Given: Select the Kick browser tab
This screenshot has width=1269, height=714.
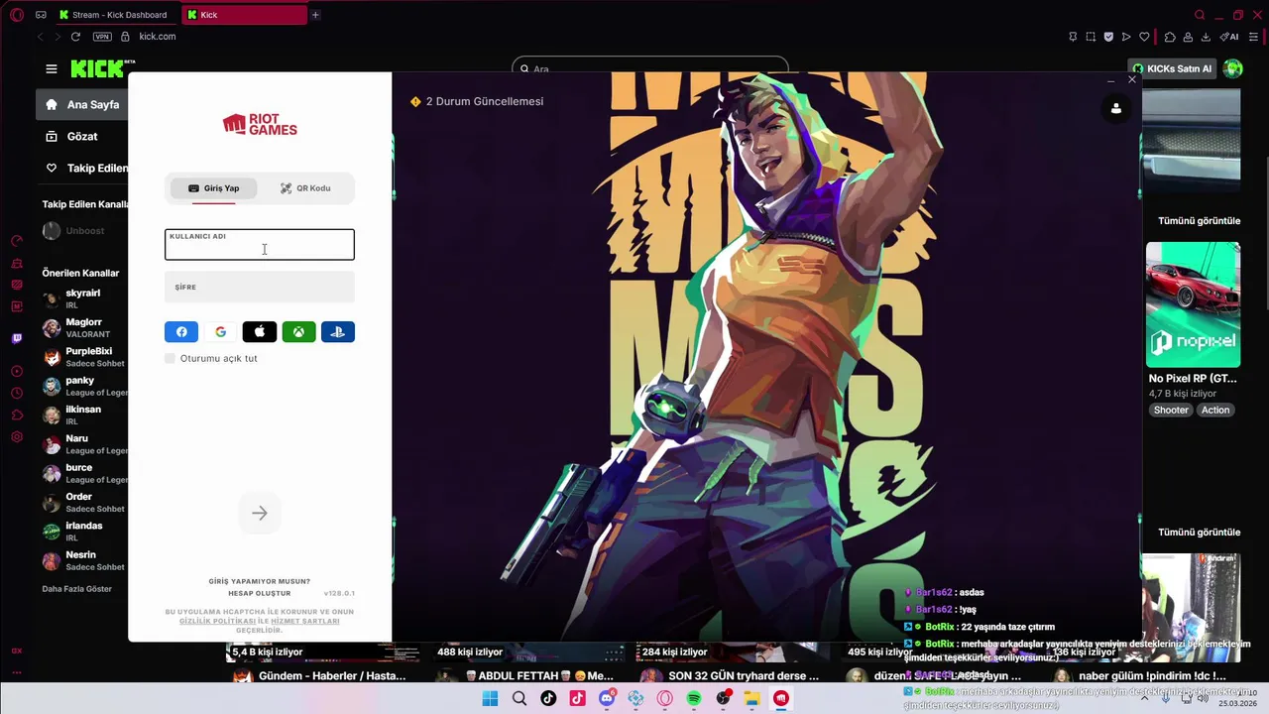Looking at the screenshot, I should pyautogui.click(x=244, y=15).
